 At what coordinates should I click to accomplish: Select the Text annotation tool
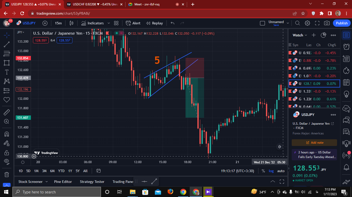click(x=7, y=72)
